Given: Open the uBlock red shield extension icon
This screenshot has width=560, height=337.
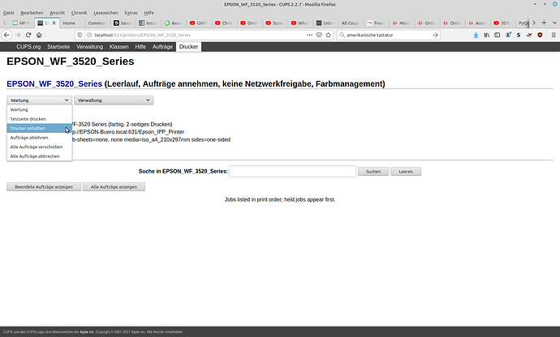Looking at the screenshot, I should [x=540, y=35].
